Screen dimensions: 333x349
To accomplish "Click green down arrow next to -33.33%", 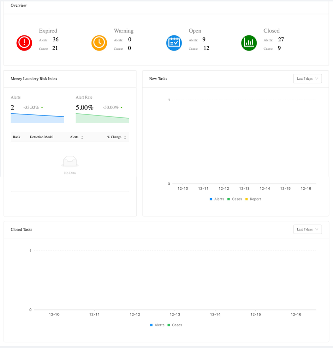I will [x=42, y=108].
